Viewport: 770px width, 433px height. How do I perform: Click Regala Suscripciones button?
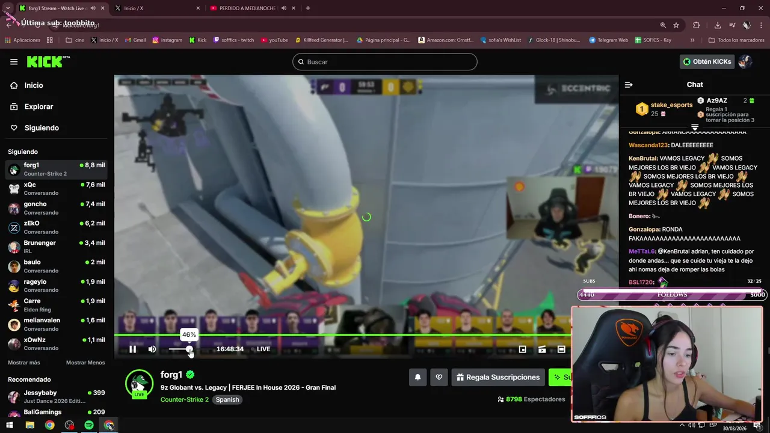(x=498, y=377)
